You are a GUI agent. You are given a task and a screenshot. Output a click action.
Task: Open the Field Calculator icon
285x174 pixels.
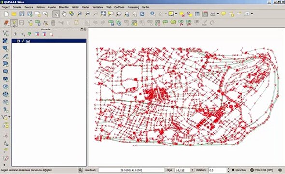tap(205, 14)
